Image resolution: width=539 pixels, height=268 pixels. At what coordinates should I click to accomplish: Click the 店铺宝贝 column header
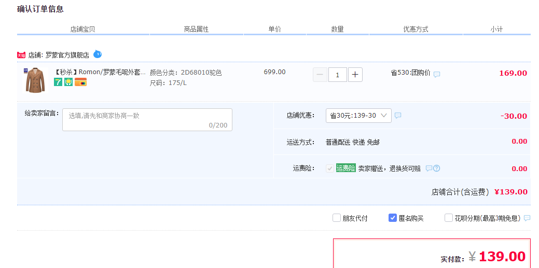tap(83, 29)
